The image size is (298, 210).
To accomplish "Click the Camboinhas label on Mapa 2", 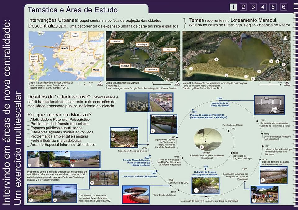I will pyautogui.click(x=152, y=69).
